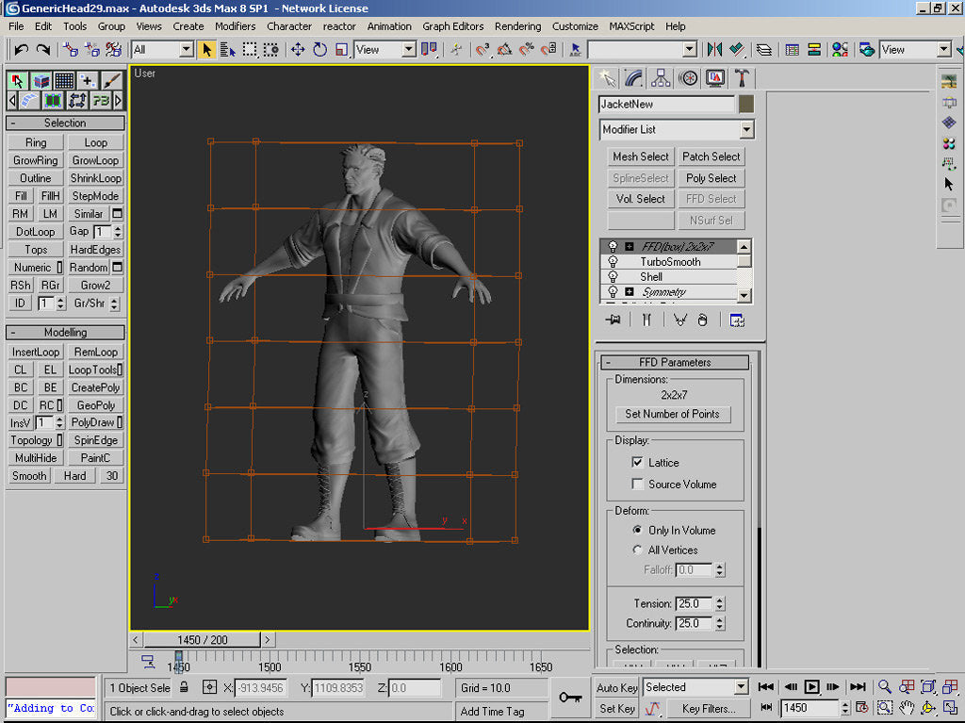Image resolution: width=965 pixels, height=723 pixels.
Task: Open the Utilities hammer panel tab
Action: tap(743, 78)
